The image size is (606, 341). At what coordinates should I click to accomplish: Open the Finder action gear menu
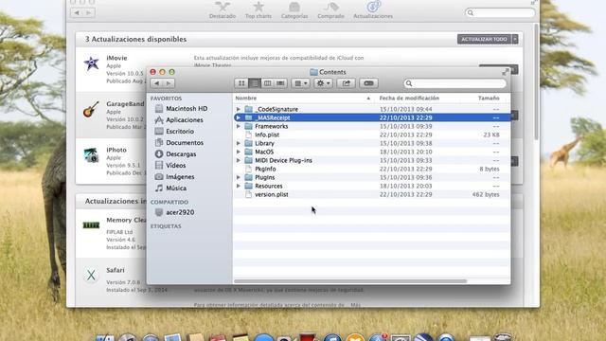(323, 83)
